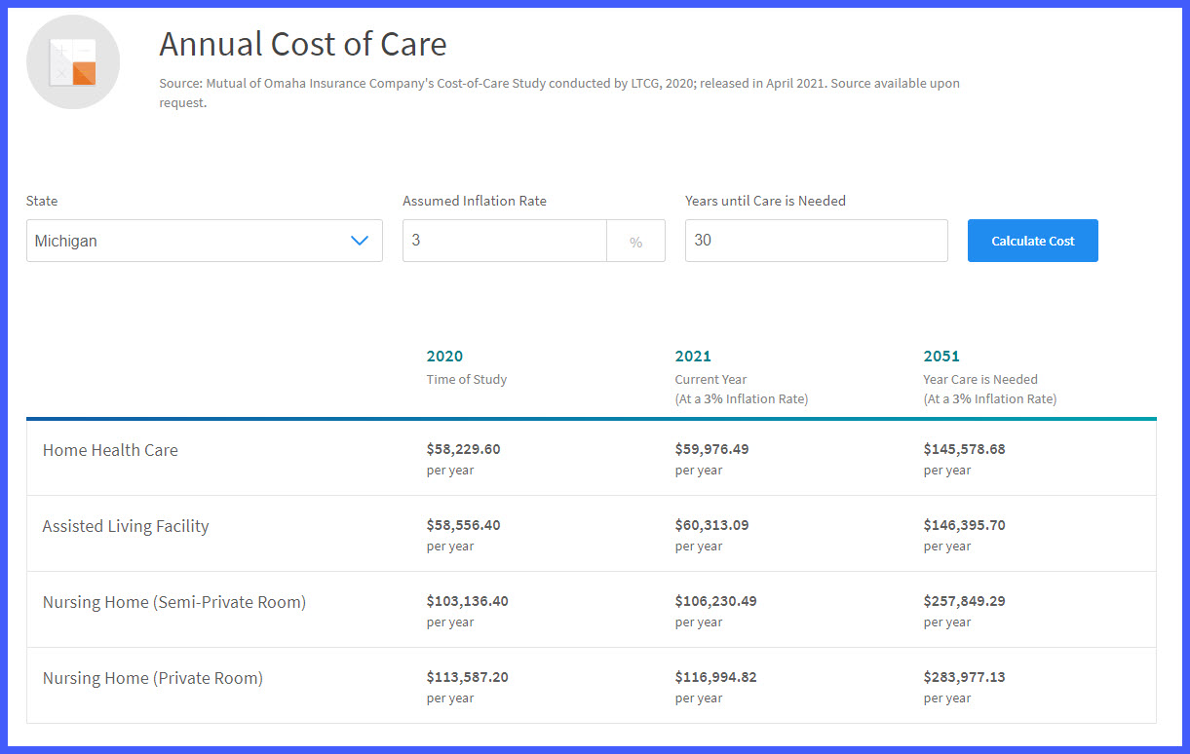Select the $145,578.68 Home Health Care value
Screen dimensions: 1190x754
click(964, 449)
